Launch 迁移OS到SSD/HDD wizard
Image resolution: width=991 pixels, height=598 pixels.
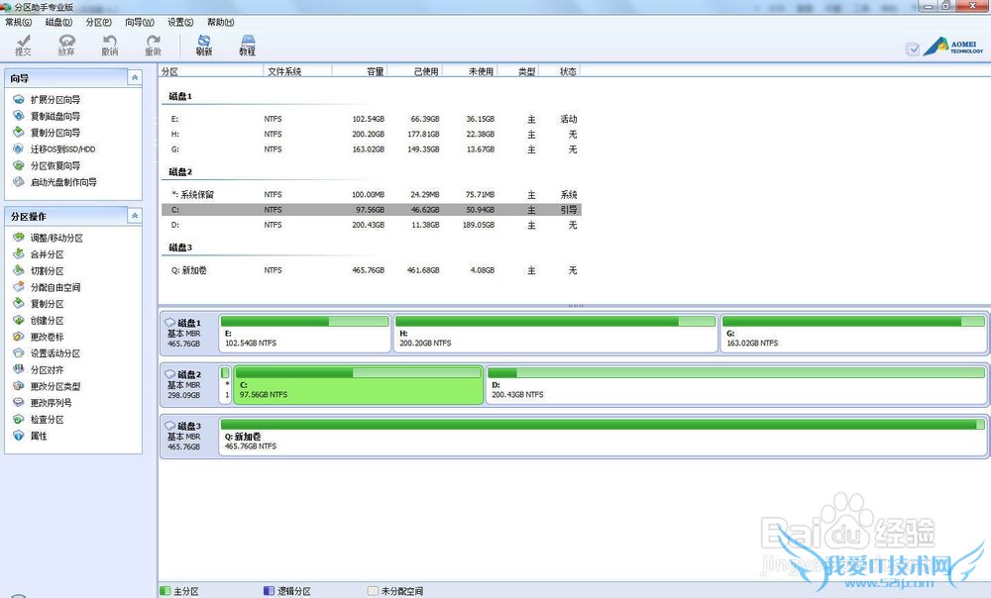pyautogui.click(x=61, y=149)
